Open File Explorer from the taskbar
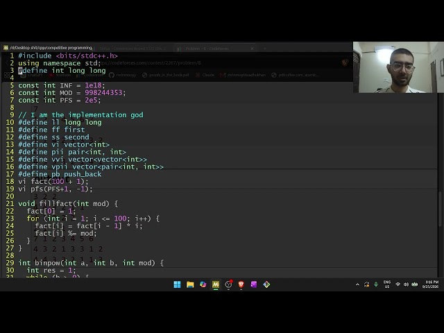Viewport: 444px width, 333px height. tap(190, 284)
